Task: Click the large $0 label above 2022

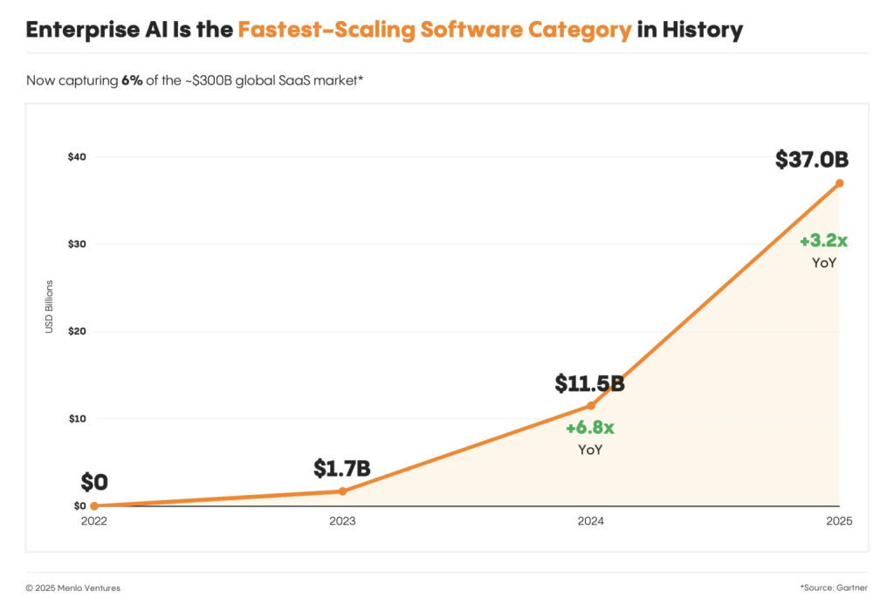Action: coord(94,482)
